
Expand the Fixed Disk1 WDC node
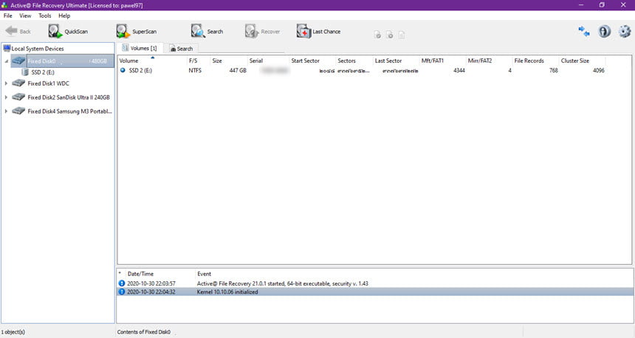pyautogui.click(x=6, y=83)
